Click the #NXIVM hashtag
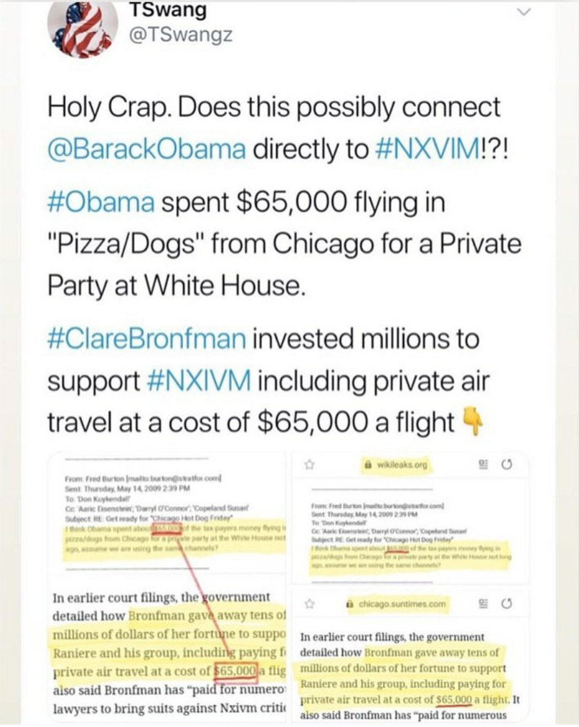The image size is (579, 727). 200,381
